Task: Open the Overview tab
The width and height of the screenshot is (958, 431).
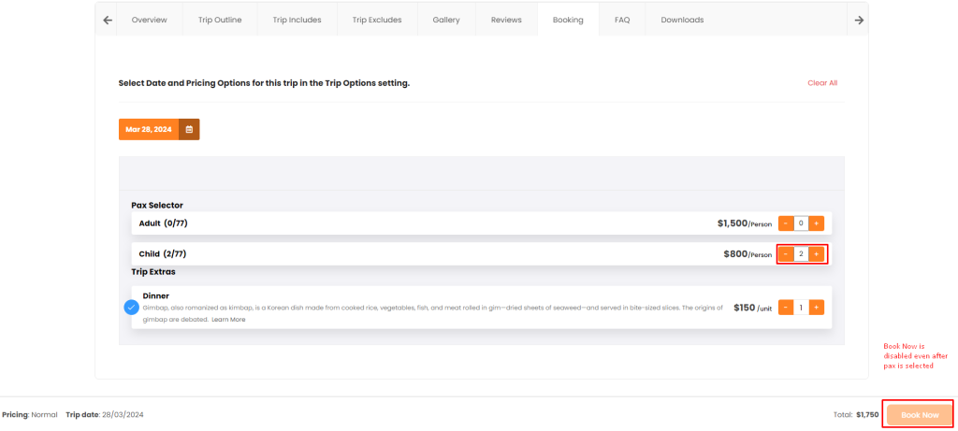Action: 149,20
